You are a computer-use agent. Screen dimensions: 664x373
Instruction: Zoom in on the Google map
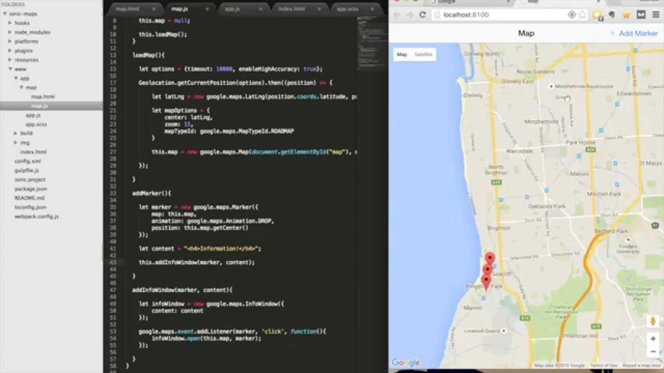coord(653,339)
